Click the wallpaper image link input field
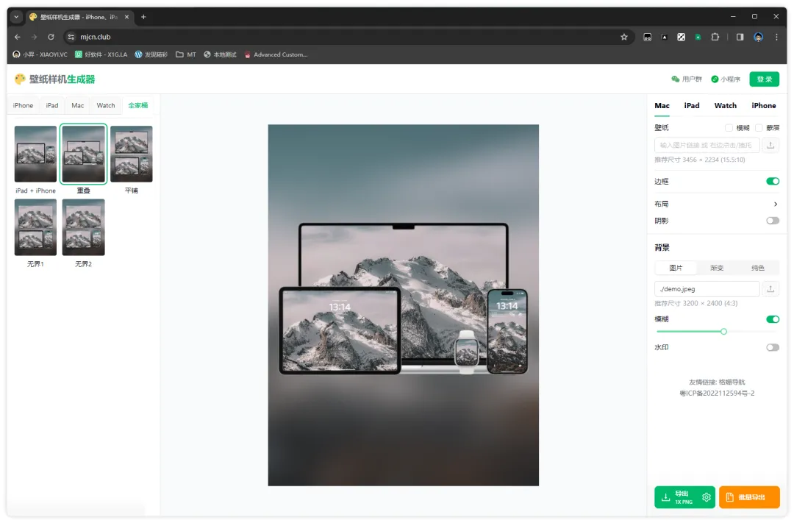Viewport: 794px width, 523px height. (707, 145)
